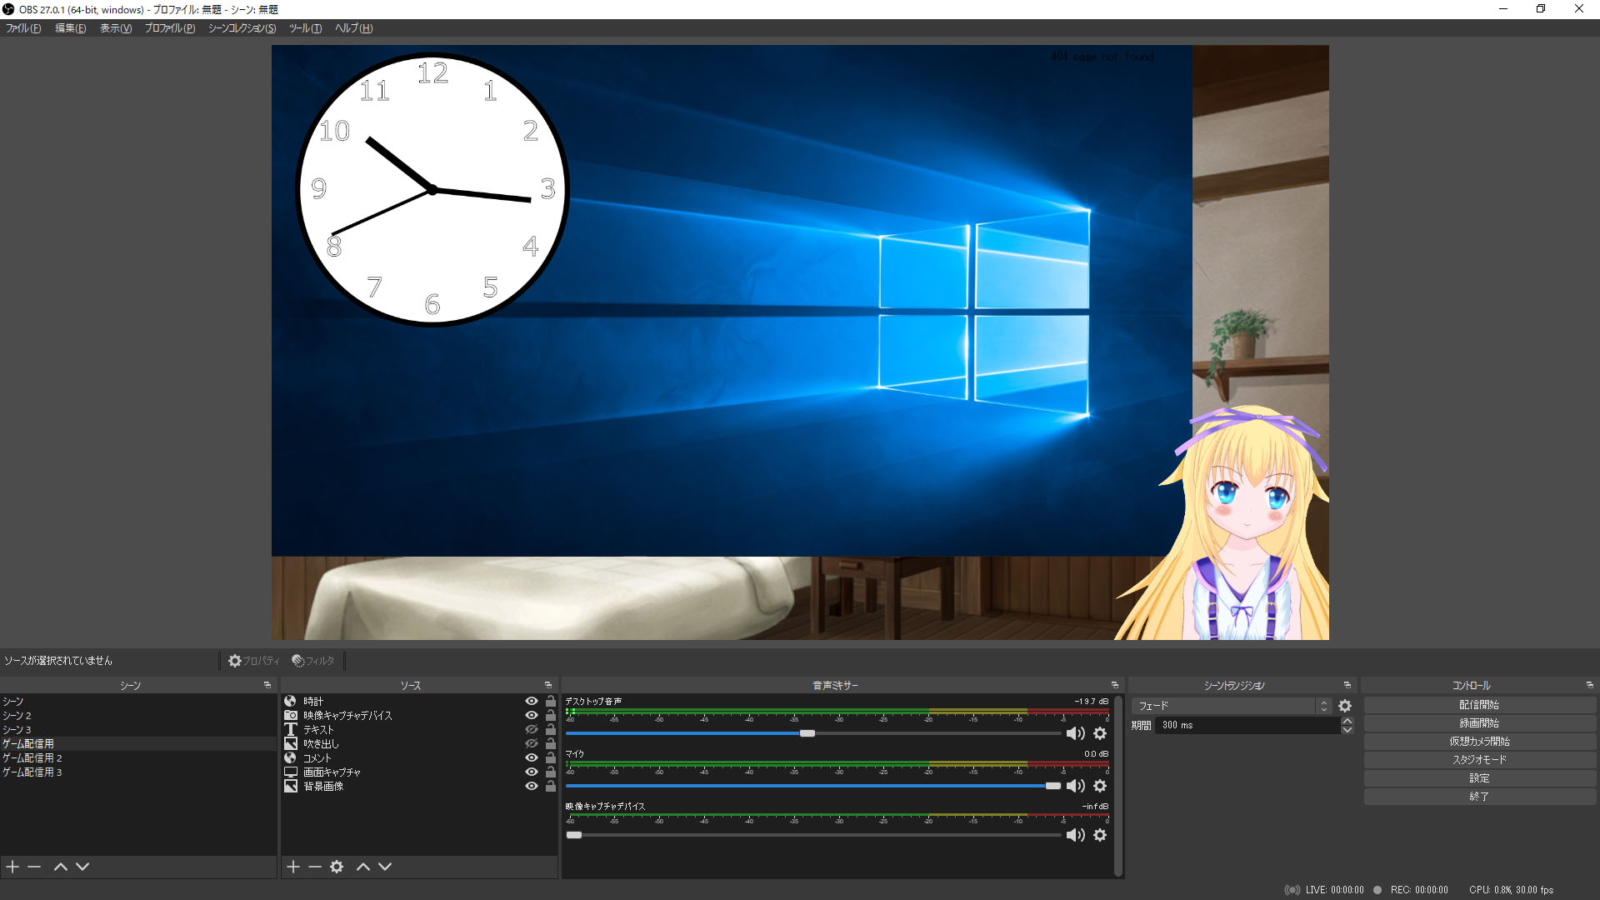Viewport: 1600px width, 900px height.
Task: Hide the 画面キャプチャ source
Action: (x=532, y=772)
